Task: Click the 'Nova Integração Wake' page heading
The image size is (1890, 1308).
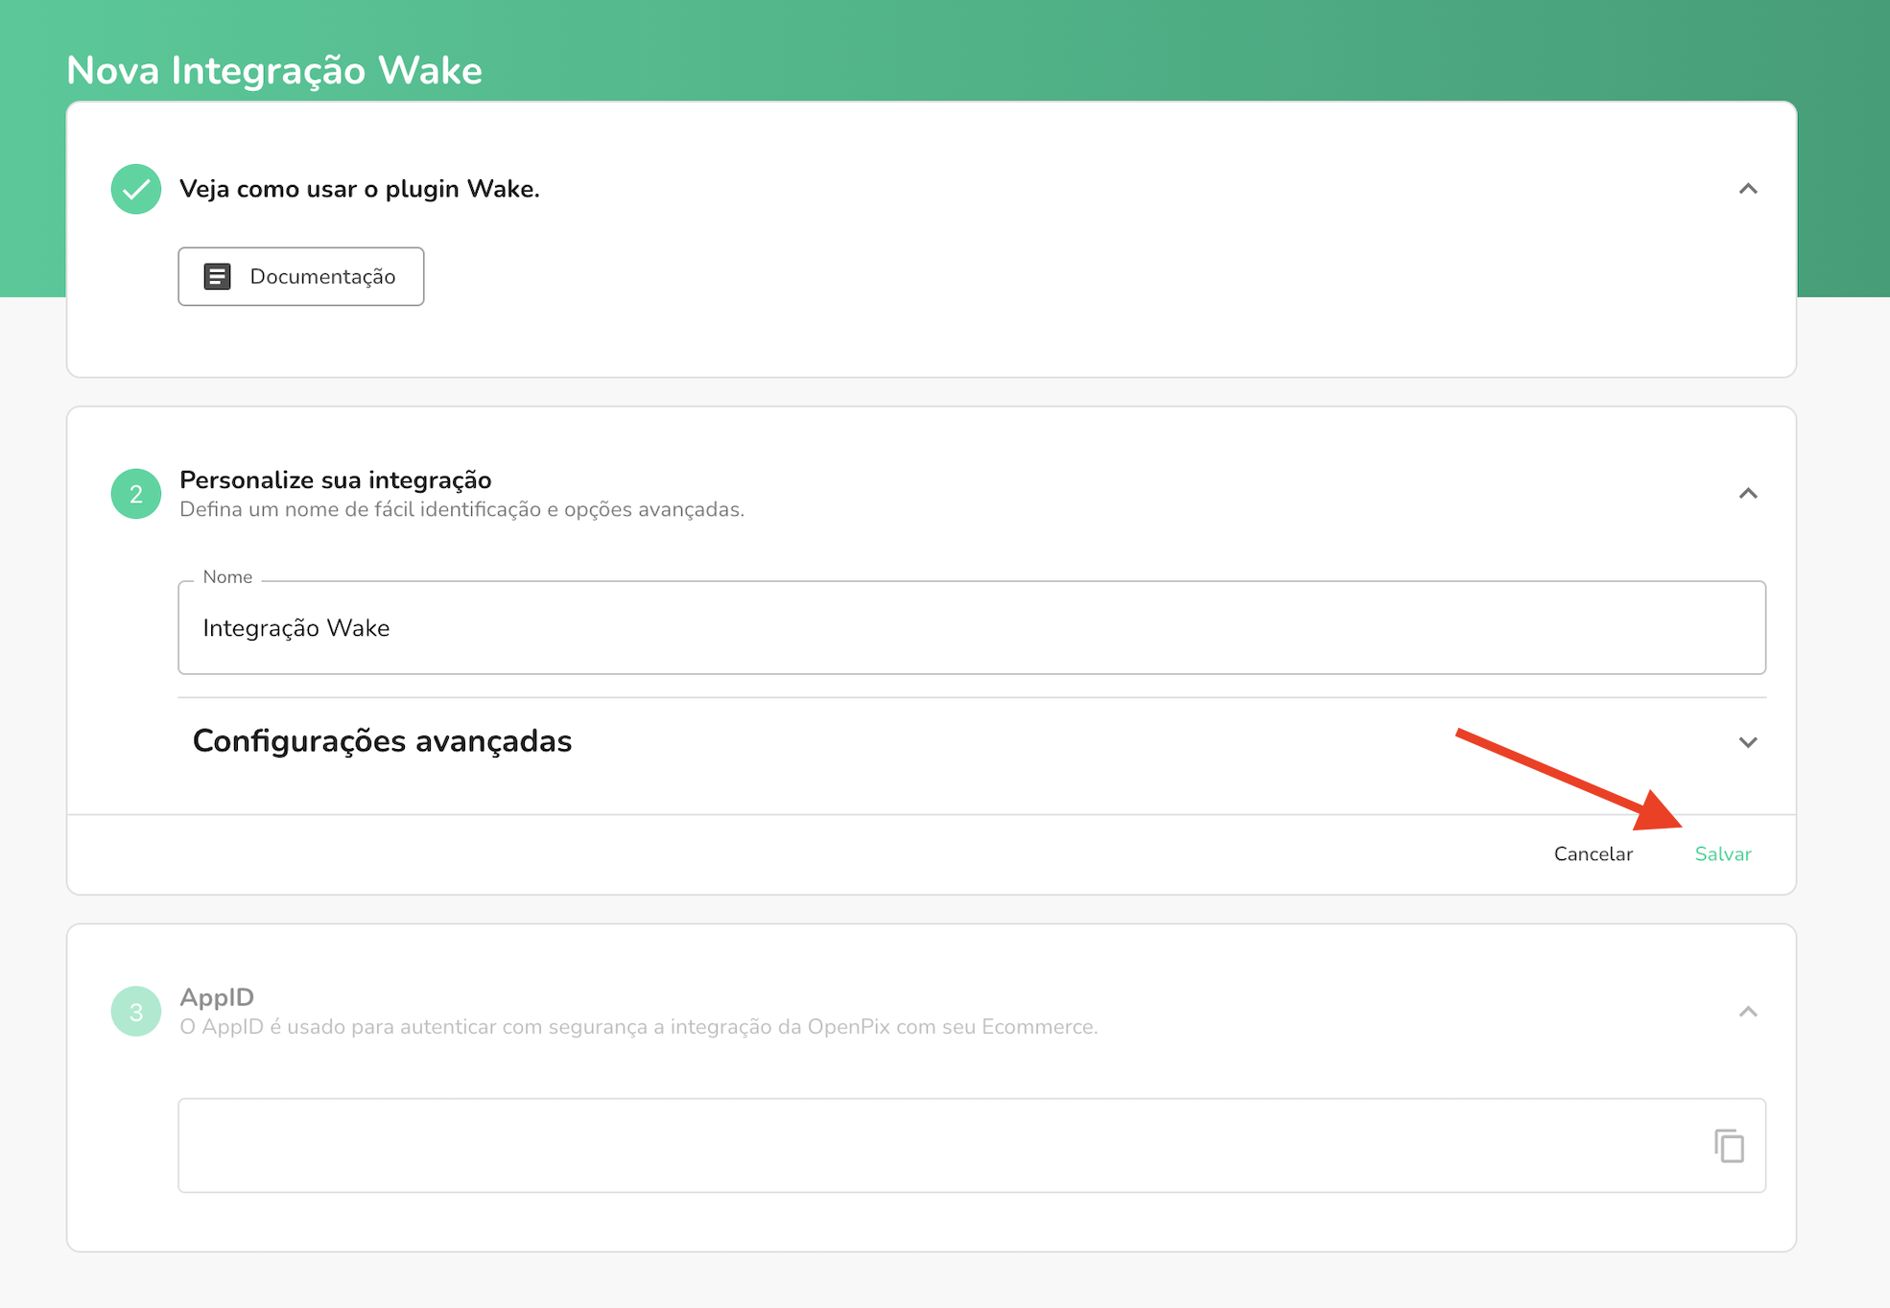Action: pos(273,70)
